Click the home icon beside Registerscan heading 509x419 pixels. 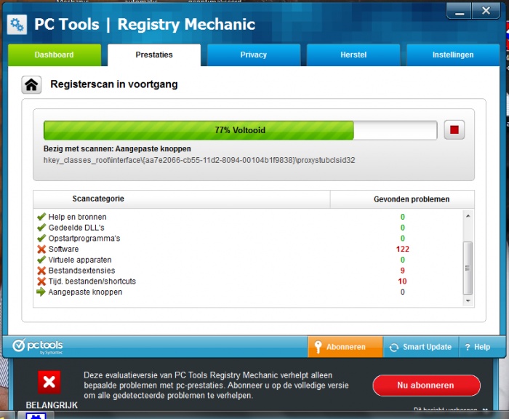click(31, 85)
